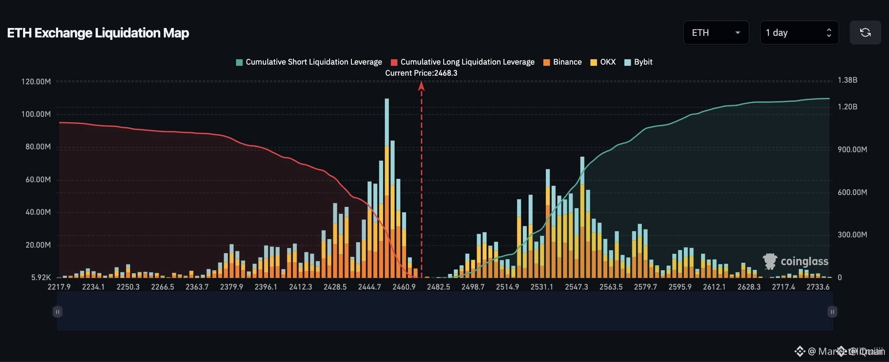
Task: Click the 2250.3 price axis label
Action: coord(128,287)
